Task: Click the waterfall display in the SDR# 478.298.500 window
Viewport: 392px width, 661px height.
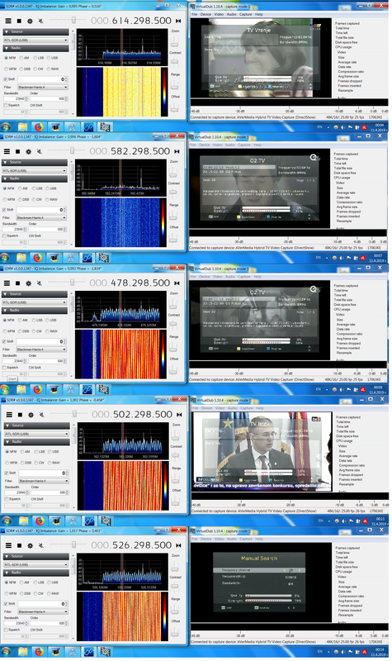Action: point(118,354)
